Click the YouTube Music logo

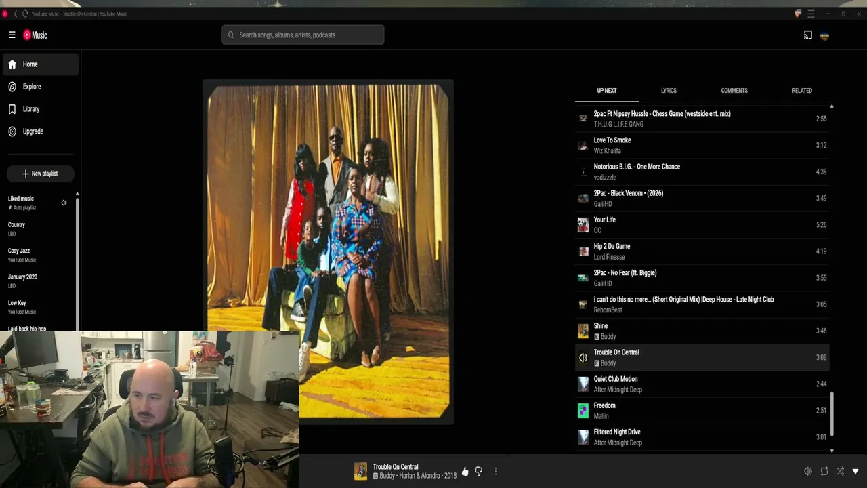(x=35, y=35)
